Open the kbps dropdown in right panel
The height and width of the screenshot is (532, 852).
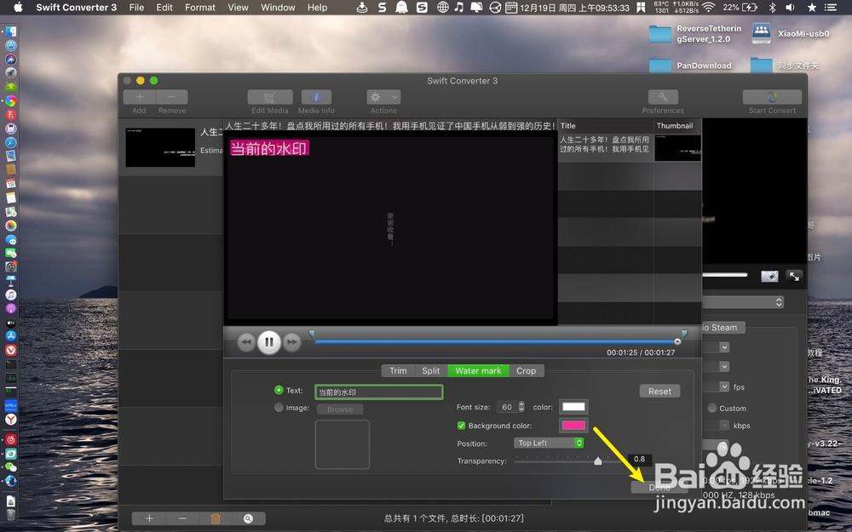click(x=717, y=425)
